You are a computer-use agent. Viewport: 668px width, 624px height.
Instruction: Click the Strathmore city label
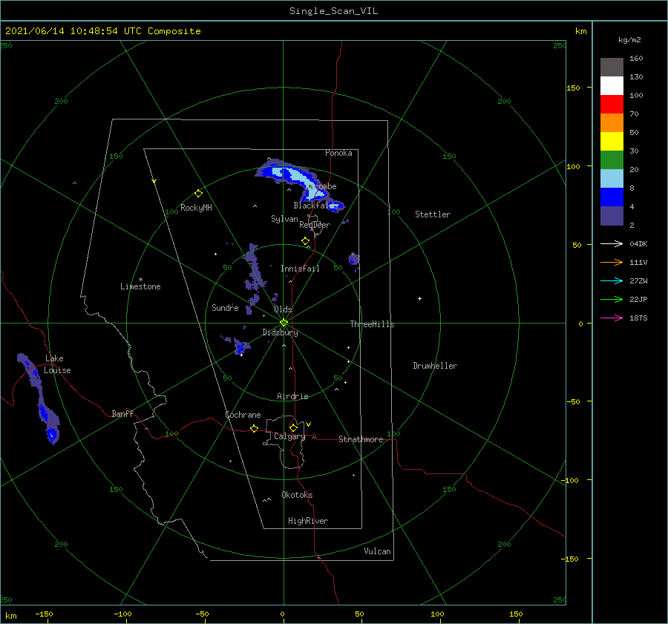[361, 439]
